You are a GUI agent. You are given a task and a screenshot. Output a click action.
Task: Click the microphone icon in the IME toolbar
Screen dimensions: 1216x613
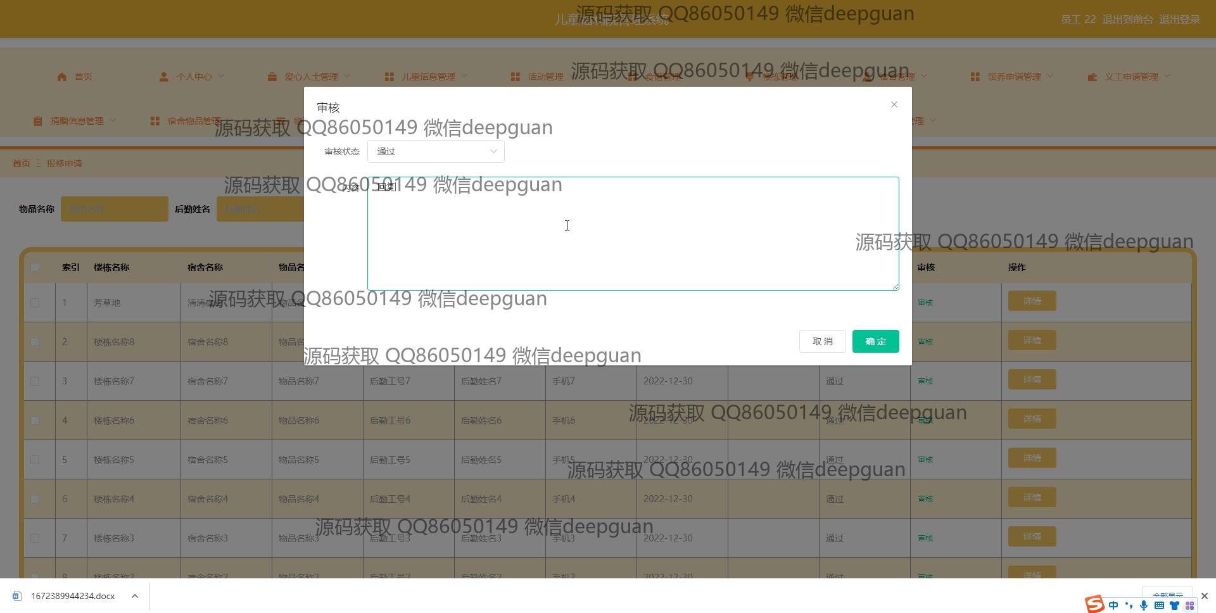point(1143,605)
